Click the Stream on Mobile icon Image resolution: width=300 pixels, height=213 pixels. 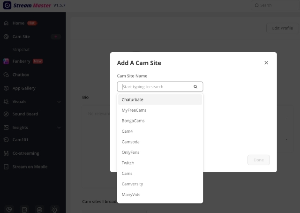click(6, 167)
